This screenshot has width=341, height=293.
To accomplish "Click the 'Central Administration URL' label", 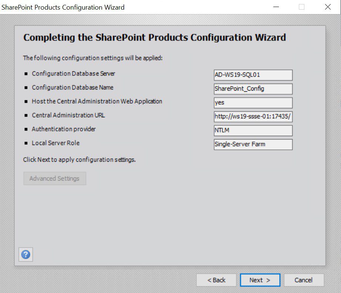I will pos(68,115).
